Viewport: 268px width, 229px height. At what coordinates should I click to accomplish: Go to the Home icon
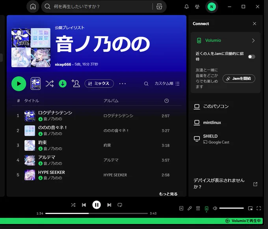[x=33, y=7]
